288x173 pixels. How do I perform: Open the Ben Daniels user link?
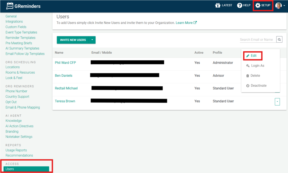point(64,76)
